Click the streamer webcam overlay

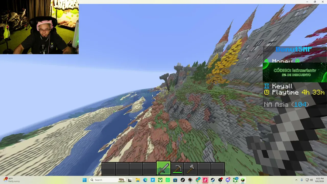coord(39,27)
